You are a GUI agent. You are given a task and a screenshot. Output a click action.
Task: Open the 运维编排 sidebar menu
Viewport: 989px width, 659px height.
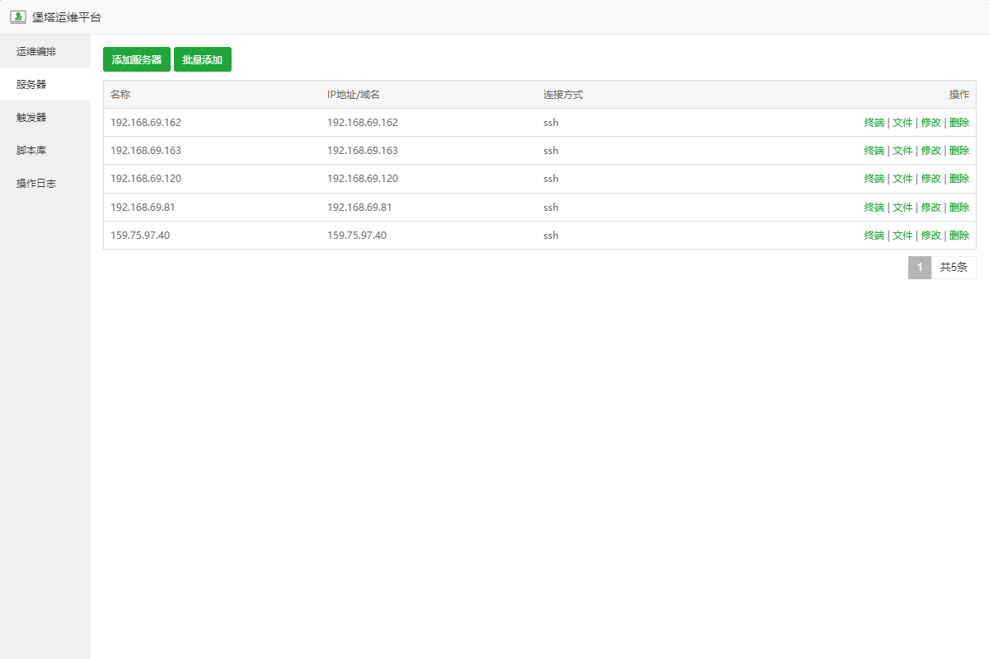(36, 51)
